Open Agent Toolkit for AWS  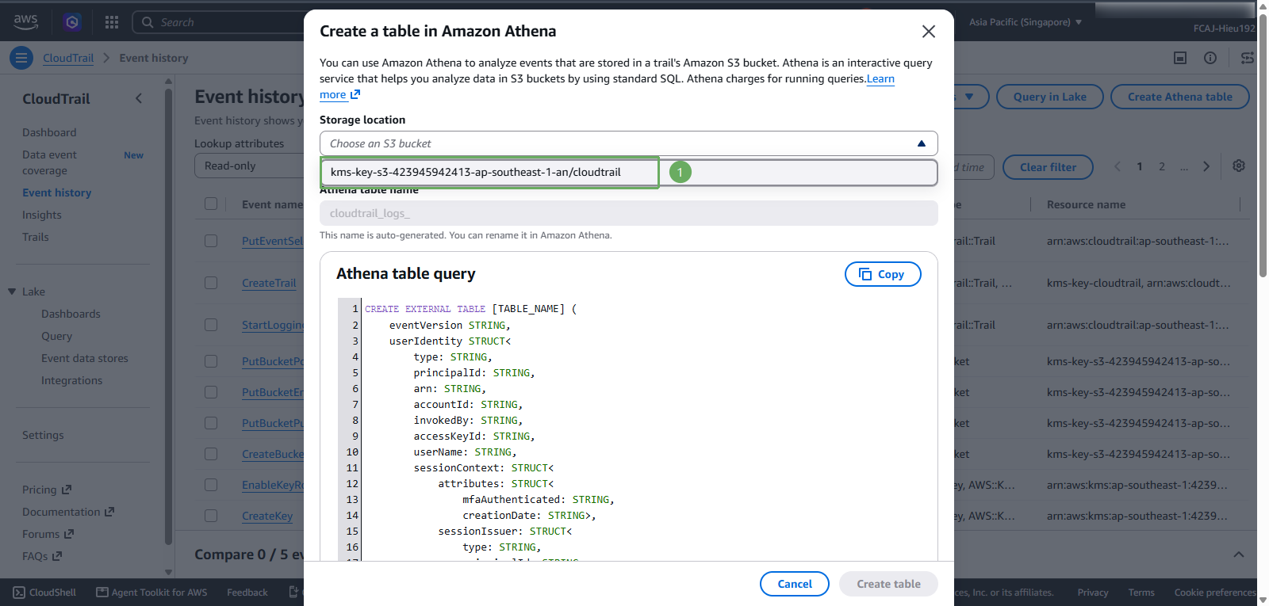pos(151,593)
